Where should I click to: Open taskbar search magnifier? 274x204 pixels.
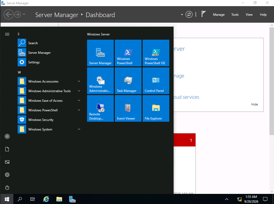click(x=20, y=199)
